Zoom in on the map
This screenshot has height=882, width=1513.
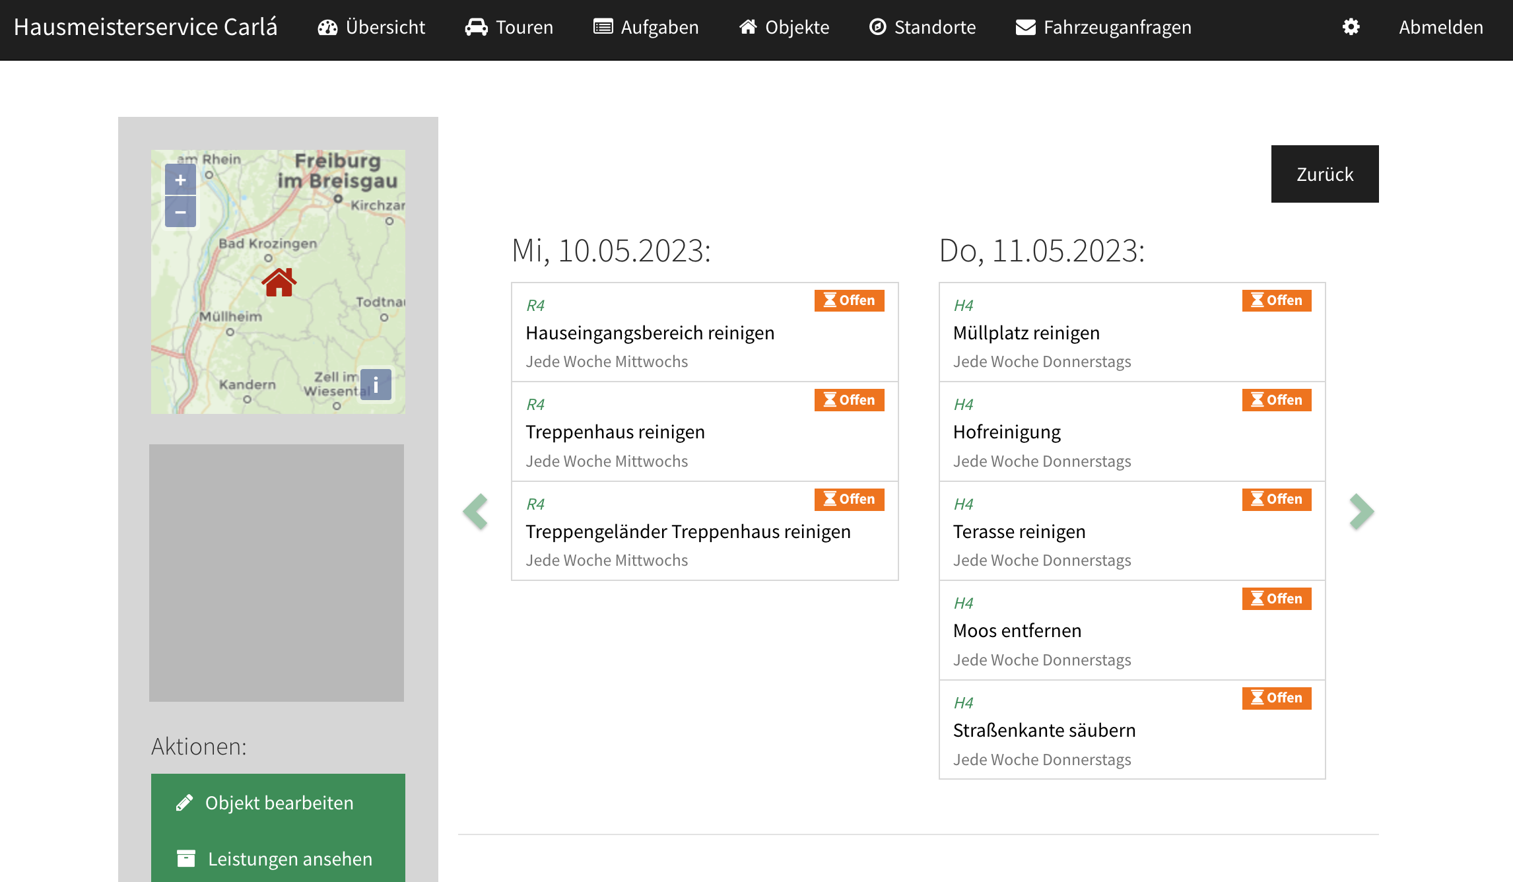(180, 180)
